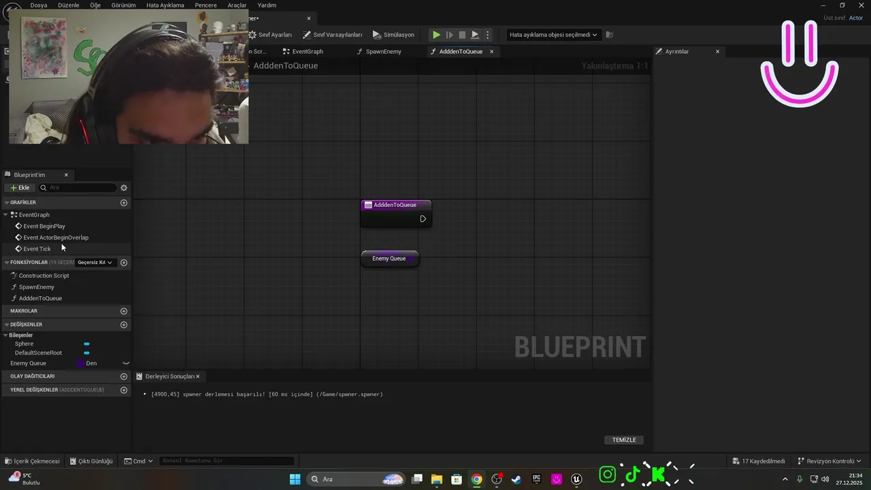Toggle Enemy Queue visibility eye
The image size is (871, 490).
[x=125, y=363]
